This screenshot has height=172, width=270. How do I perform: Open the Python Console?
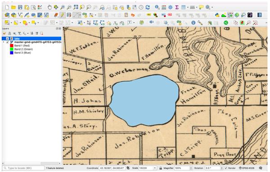(217, 15)
